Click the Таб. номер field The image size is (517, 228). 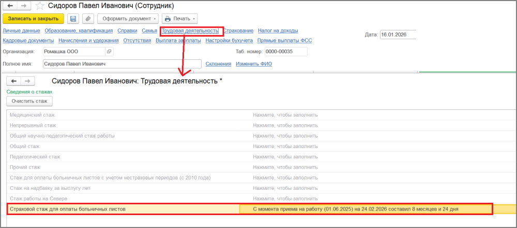[x=285, y=52]
